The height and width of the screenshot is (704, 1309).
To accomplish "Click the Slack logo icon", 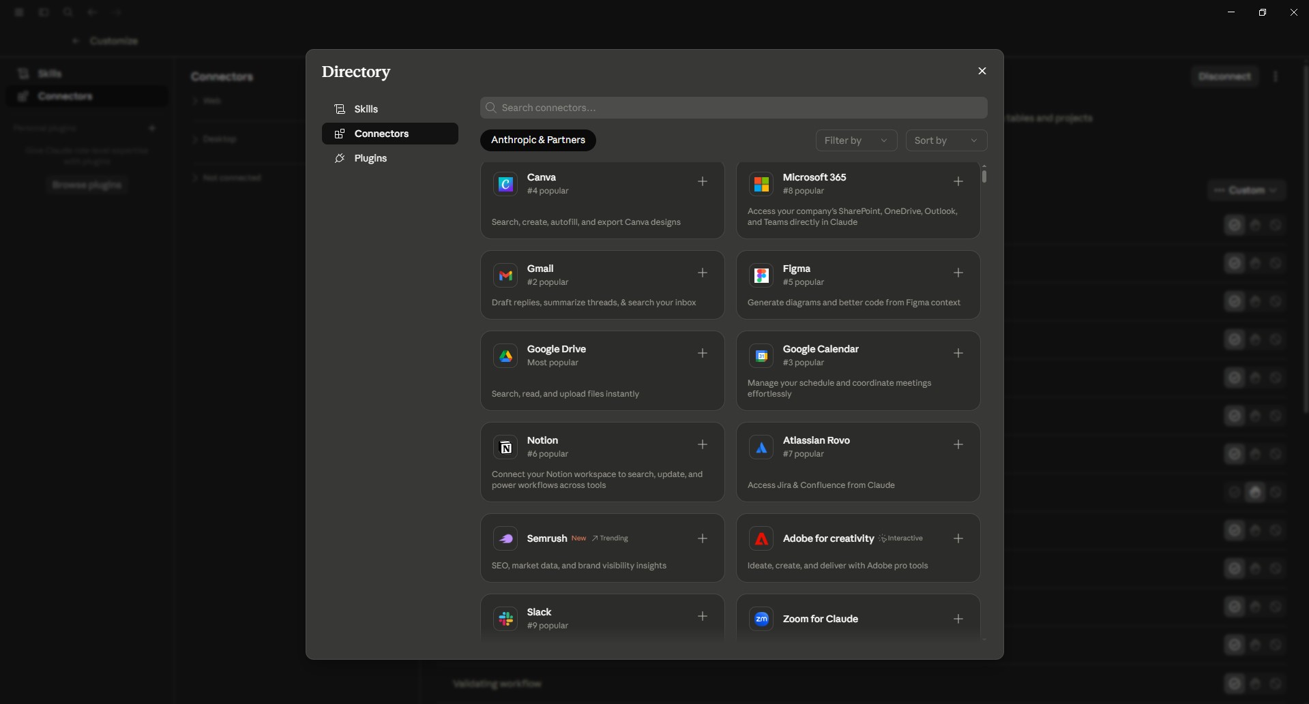I will (505, 619).
